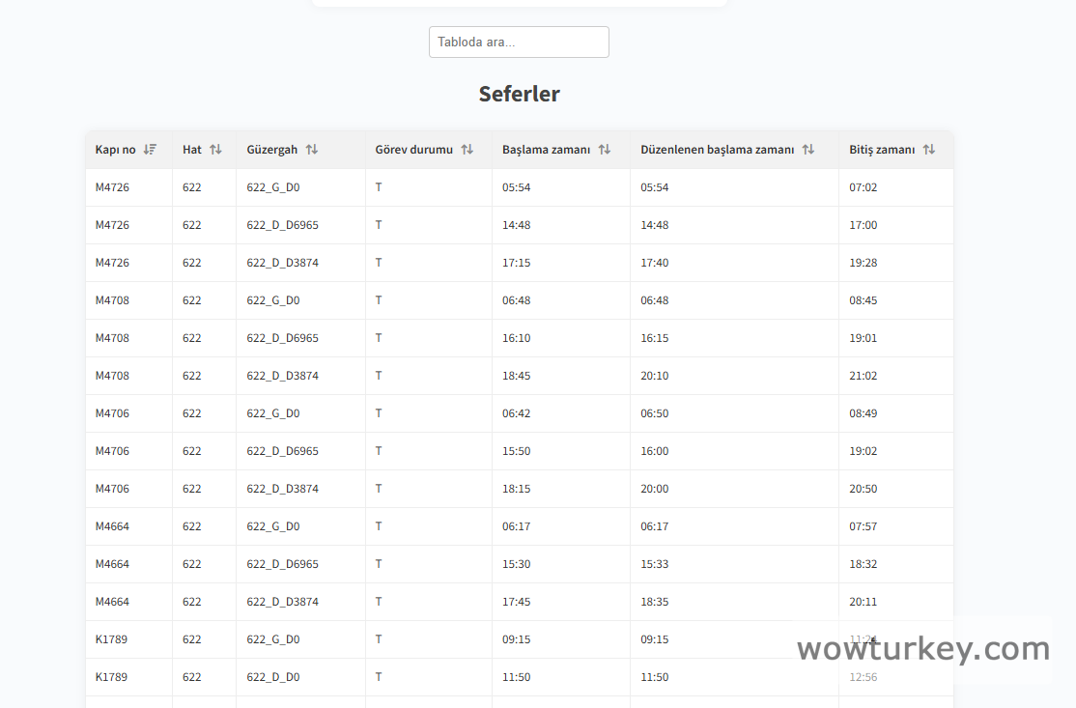The height and width of the screenshot is (708, 1076).
Task: Click T status for M4708 622_G_D0 trip
Action: tap(379, 300)
